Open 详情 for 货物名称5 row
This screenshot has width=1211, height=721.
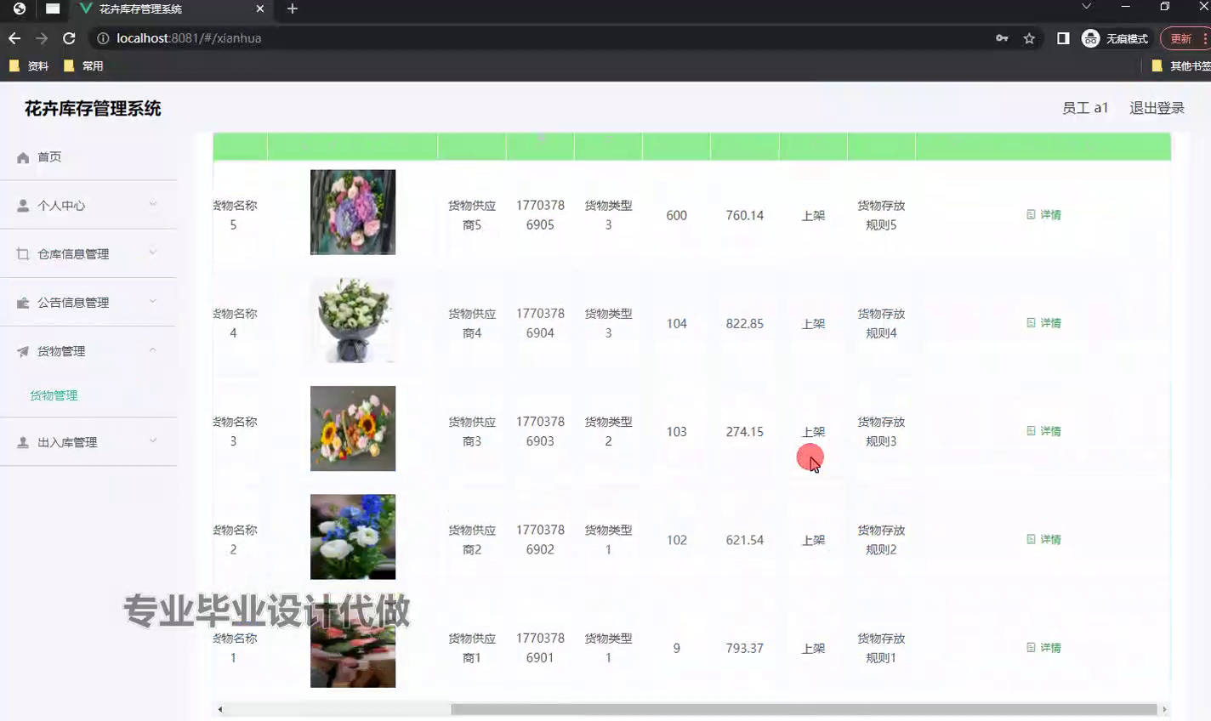pyautogui.click(x=1043, y=215)
